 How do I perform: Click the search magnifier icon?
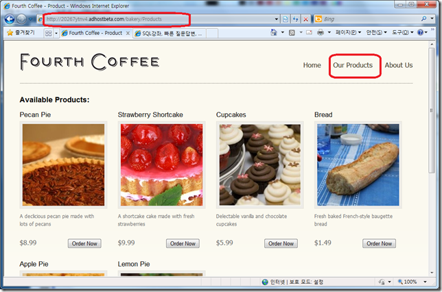423,19
